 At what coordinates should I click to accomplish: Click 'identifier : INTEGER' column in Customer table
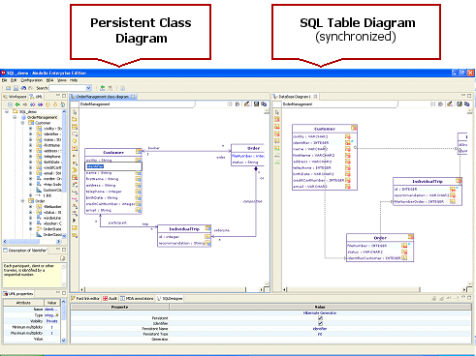(x=311, y=142)
